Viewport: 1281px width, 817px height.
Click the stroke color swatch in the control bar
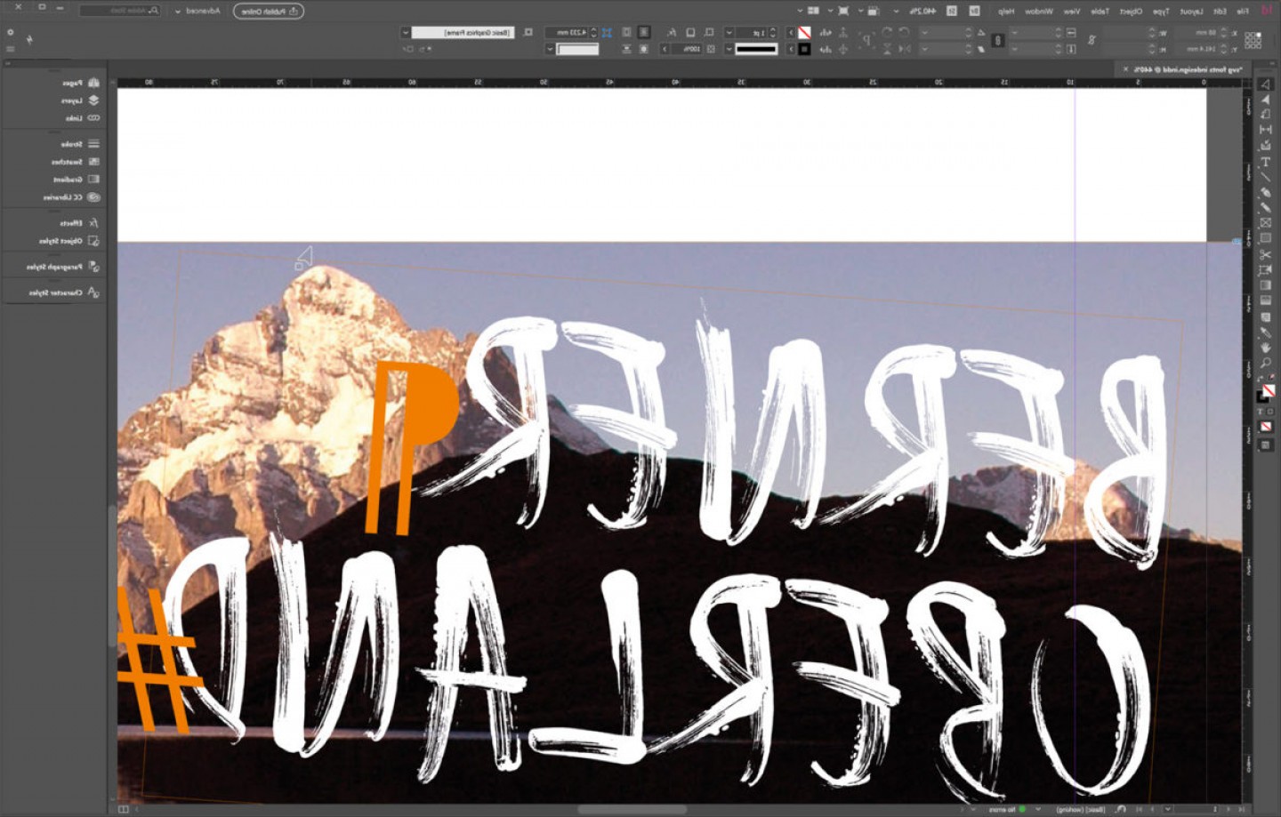804,49
